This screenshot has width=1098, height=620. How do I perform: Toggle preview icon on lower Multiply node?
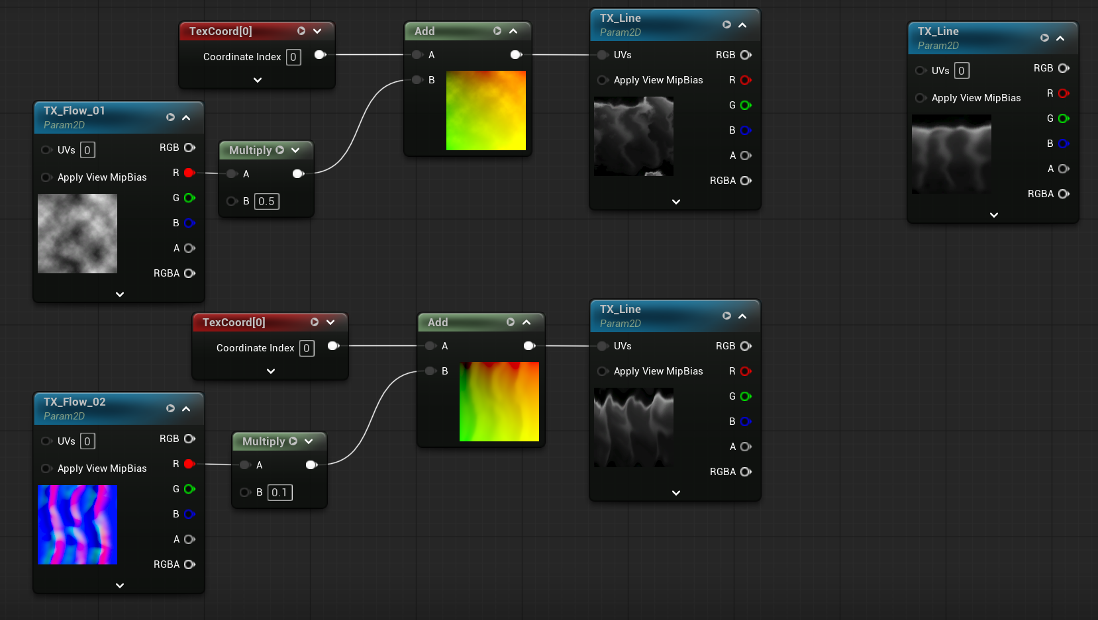click(293, 441)
